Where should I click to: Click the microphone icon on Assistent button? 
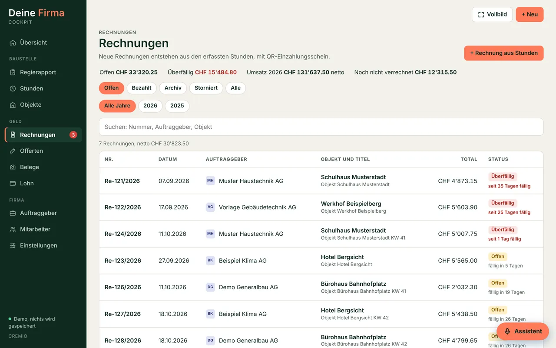click(507, 331)
